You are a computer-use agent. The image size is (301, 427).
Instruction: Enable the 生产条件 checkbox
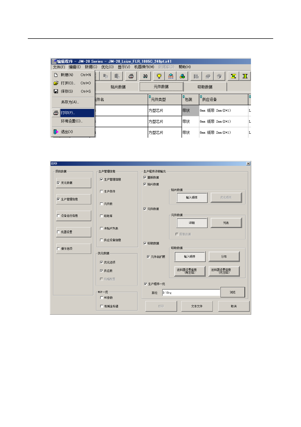click(x=101, y=191)
